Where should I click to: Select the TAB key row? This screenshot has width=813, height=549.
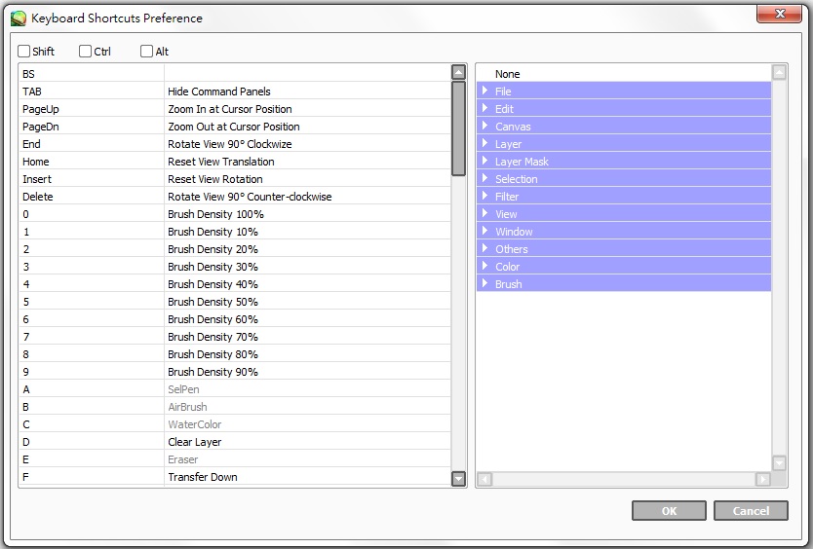(x=235, y=91)
